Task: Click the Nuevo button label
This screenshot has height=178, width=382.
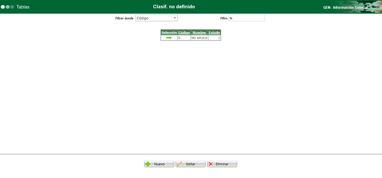Action: (159, 164)
